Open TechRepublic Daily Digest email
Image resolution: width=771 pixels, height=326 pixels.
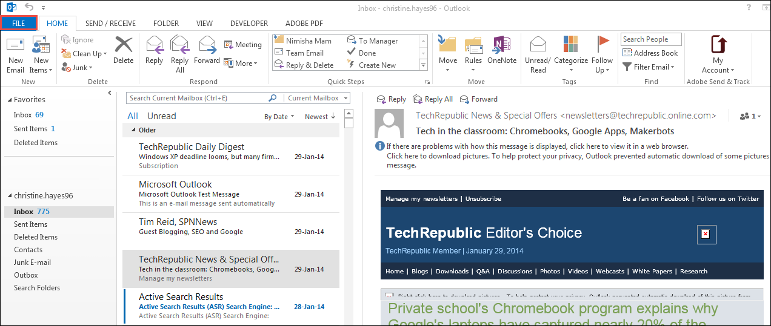(x=231, y=156)
